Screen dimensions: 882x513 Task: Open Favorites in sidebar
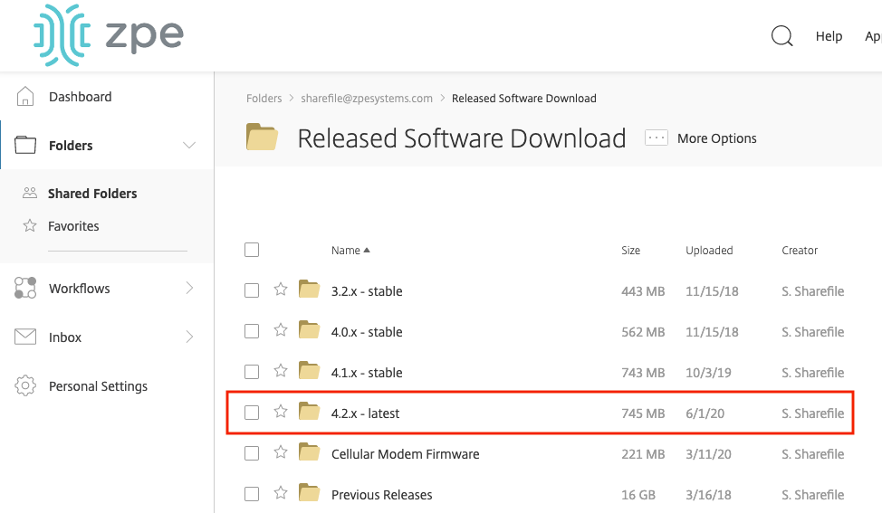(x=73, y=226)
